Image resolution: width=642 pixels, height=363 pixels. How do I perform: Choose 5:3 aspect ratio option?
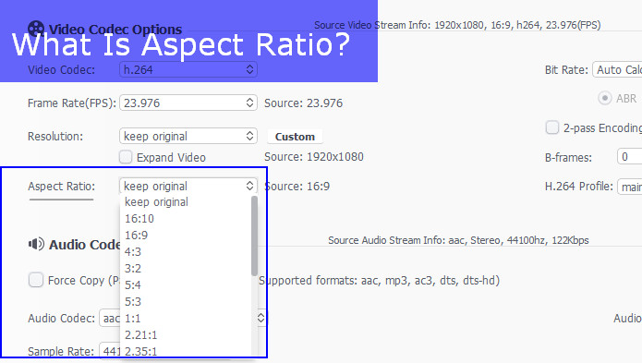tap(187, 302)
